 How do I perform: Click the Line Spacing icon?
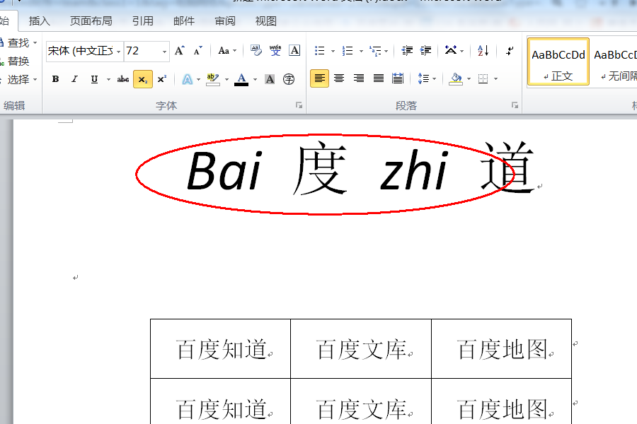(x=424, y=78)
